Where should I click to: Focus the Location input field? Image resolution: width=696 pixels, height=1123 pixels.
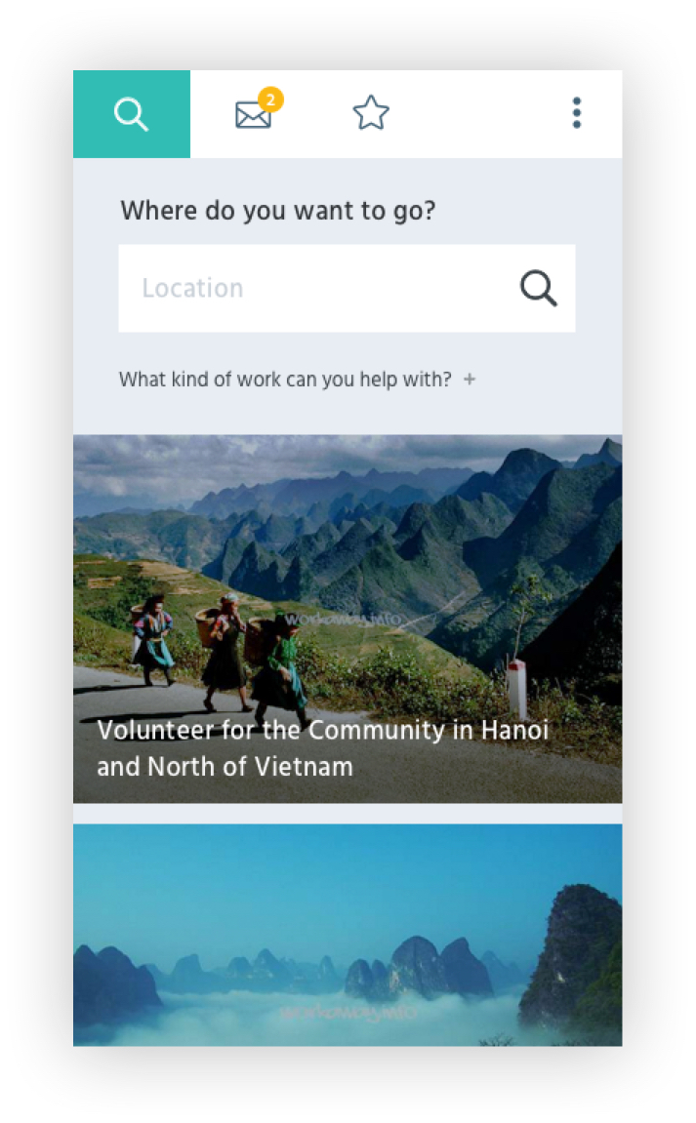click(347, 288)
